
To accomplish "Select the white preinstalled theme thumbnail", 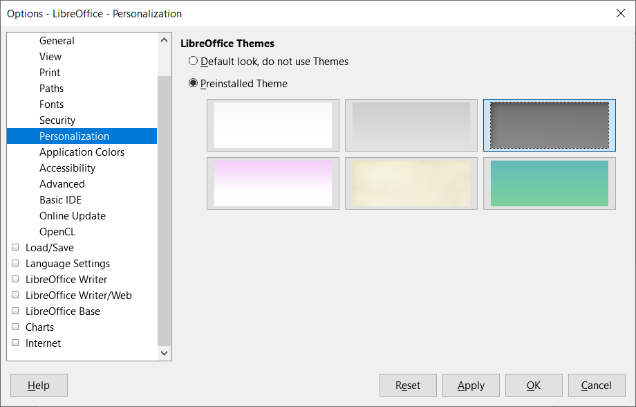I will click(273, 125).
